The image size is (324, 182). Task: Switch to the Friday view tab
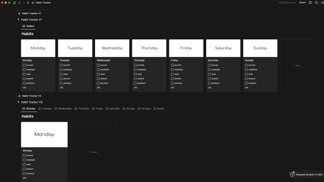point(97,108)
